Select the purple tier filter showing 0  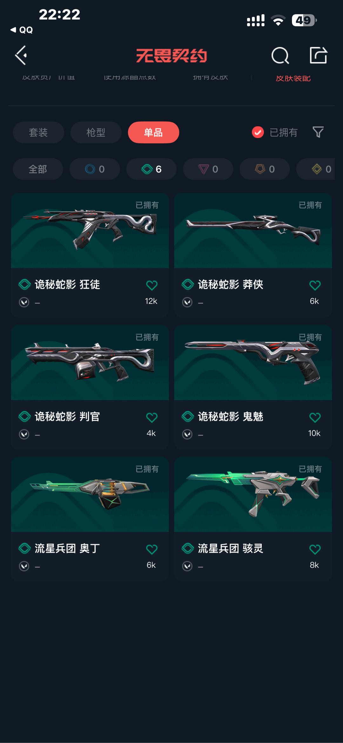pyautogui.click(x=208, y=169)
